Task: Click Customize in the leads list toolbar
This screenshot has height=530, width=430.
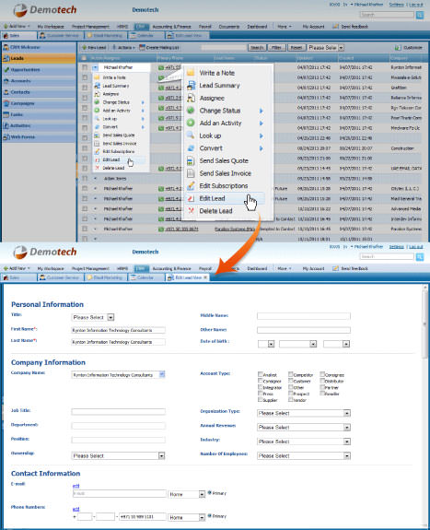Action: (x=409, y=48)
